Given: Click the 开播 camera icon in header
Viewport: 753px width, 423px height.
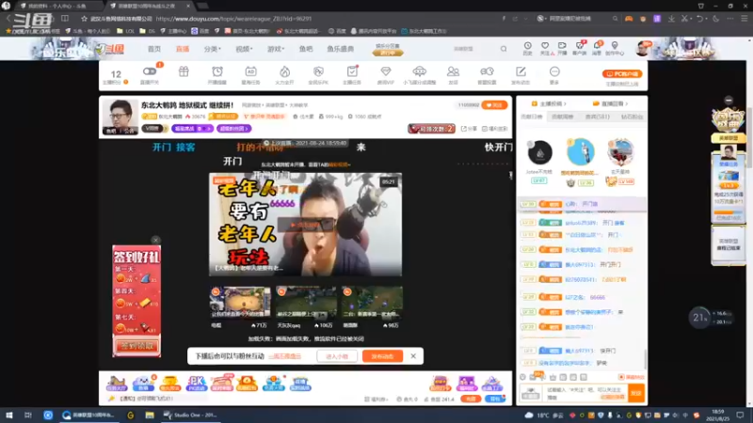Looking at the screenshot, I should coord(562,46).
